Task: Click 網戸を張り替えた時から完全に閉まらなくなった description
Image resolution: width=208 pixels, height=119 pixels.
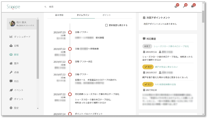Action: coord(165,77)
